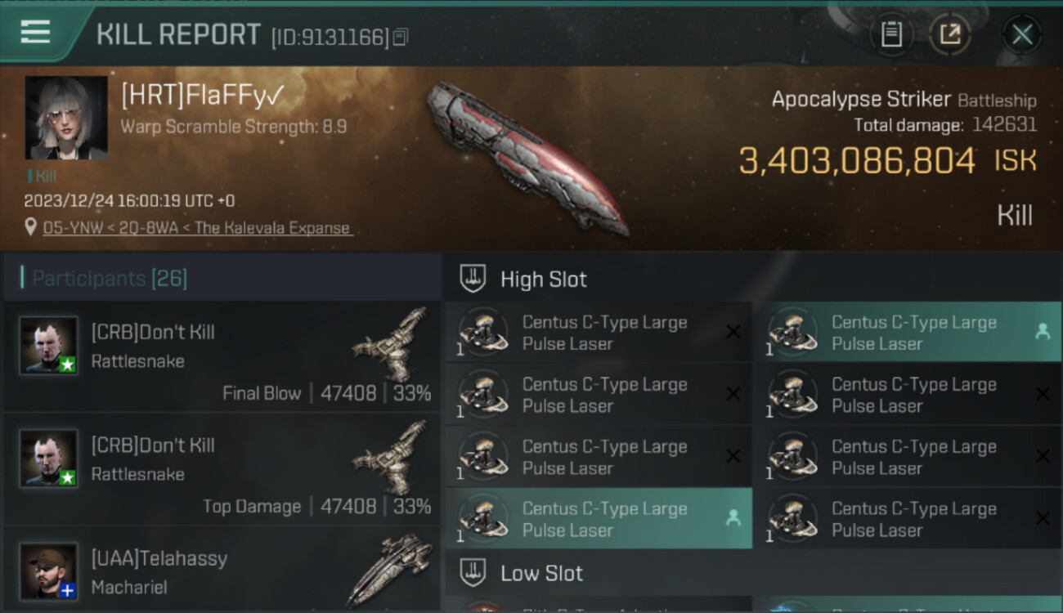Select bottom-left highlighted Centus C-Type Pulse Laser
Screen dimensions: 1063x613
tap(599, 519)
